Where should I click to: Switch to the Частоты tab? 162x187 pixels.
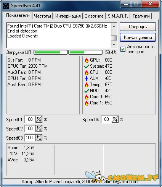(42, 16)
